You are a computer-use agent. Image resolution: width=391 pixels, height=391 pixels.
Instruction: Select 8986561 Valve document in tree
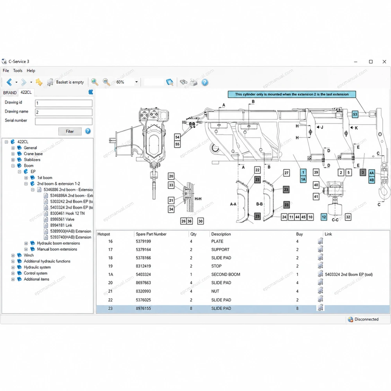tap(62, 219)
